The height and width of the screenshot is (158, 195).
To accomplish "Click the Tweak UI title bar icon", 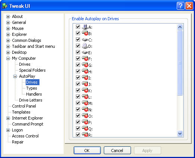I will coord(5,6).
